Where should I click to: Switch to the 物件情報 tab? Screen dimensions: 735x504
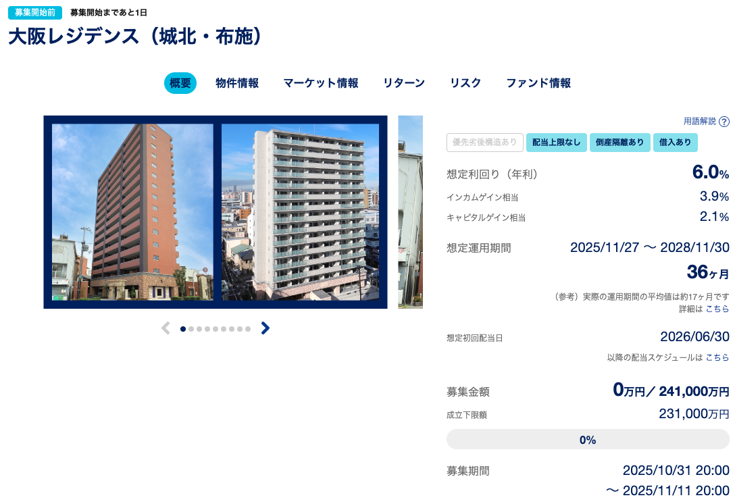coord(237,83)
